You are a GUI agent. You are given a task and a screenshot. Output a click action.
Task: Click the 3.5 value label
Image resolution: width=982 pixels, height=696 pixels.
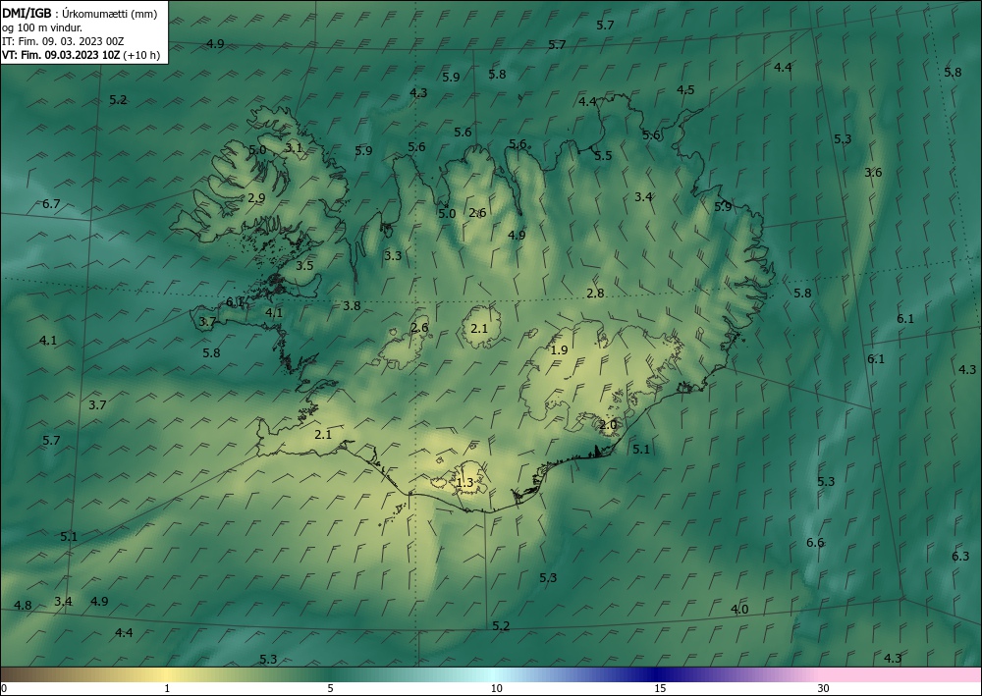(304, 265)
